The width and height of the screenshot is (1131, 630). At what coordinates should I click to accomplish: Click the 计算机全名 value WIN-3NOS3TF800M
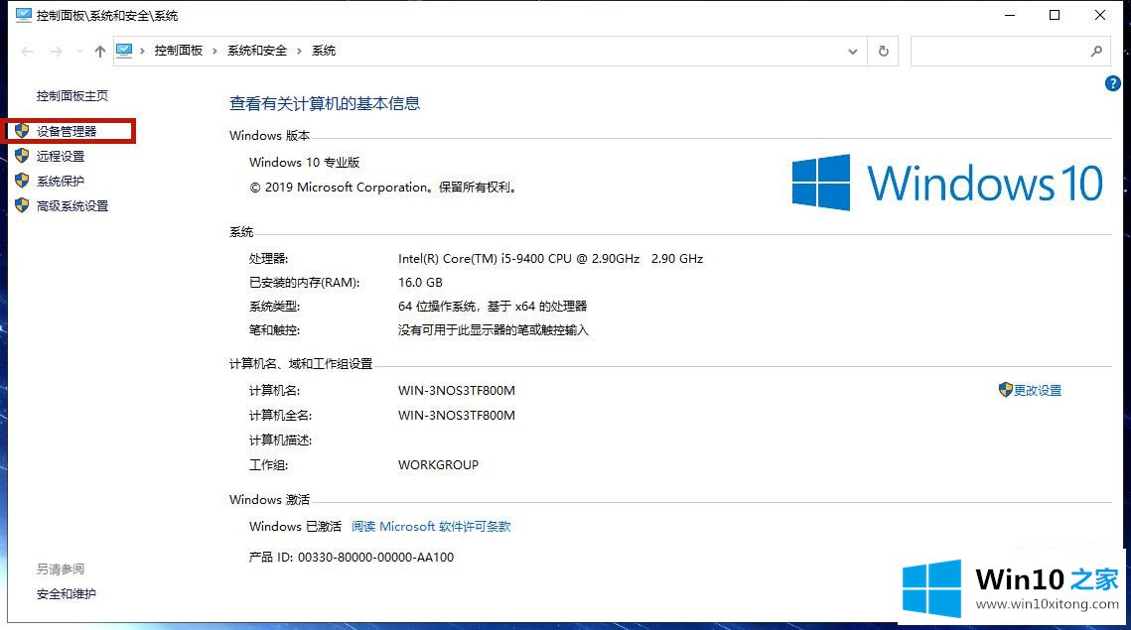coord(457,415)
